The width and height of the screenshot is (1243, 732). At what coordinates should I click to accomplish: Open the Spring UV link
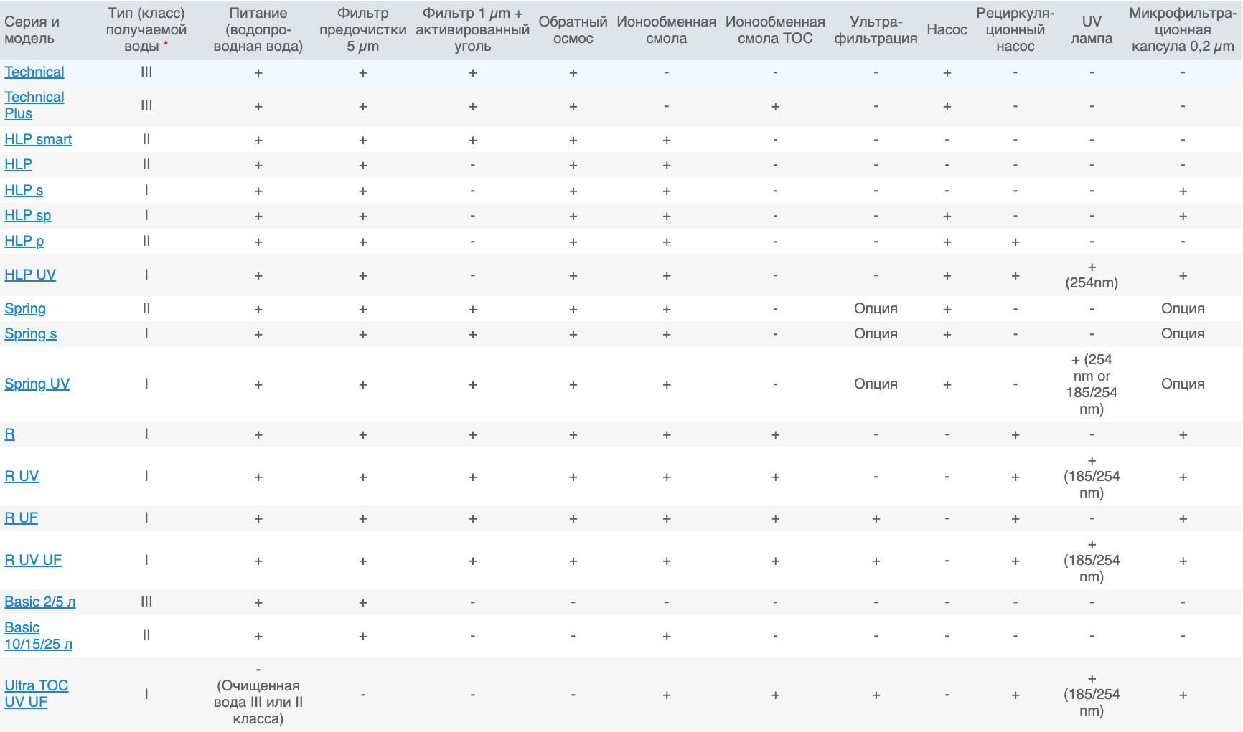point(37,384)
